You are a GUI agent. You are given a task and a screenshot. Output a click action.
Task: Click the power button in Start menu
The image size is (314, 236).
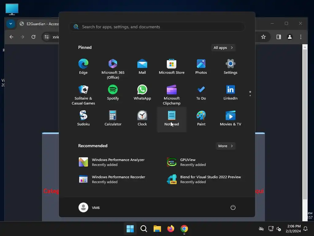[x=233, y=207]
